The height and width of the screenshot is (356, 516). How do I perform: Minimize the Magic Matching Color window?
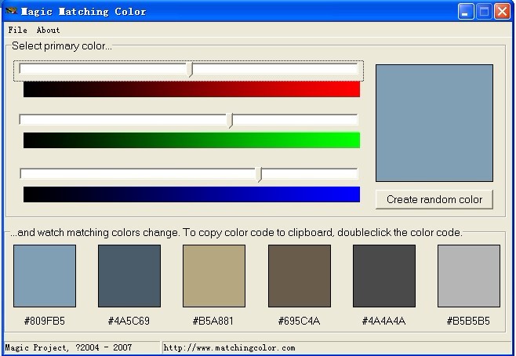(466, 12)
